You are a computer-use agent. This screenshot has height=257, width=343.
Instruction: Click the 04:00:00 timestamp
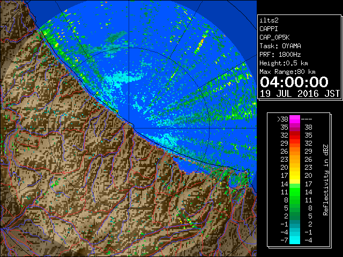(294, 82)
